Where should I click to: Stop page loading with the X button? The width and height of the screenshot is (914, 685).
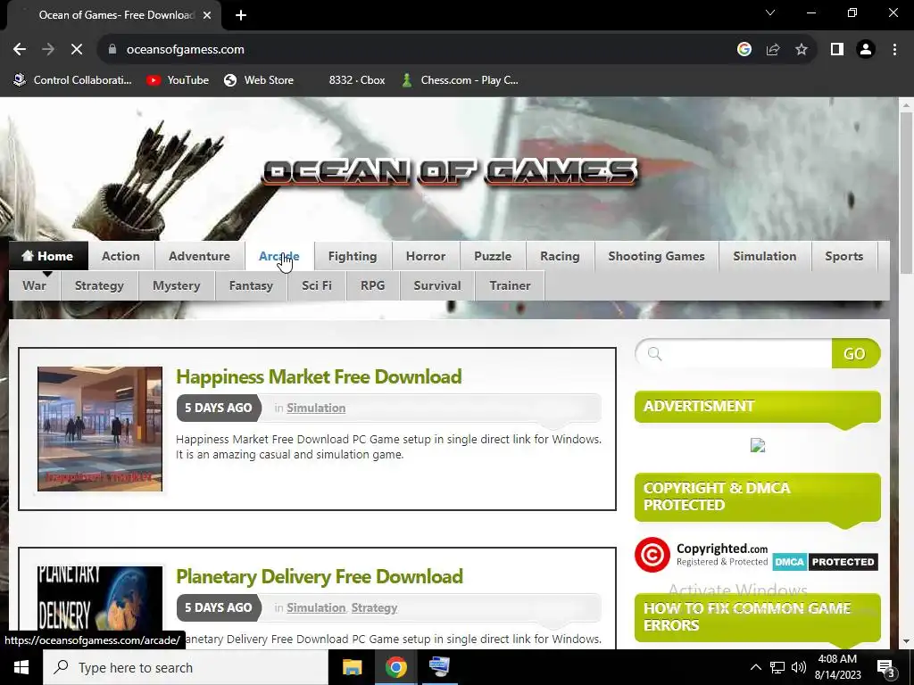[x=77, y=50]
